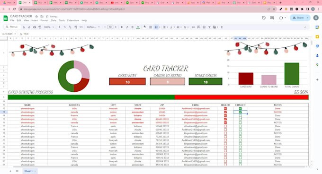Image resolution: width=322 pixels, height=174 pixels.
Task: Insert a chart from toolbar
Action: (204, 27)
